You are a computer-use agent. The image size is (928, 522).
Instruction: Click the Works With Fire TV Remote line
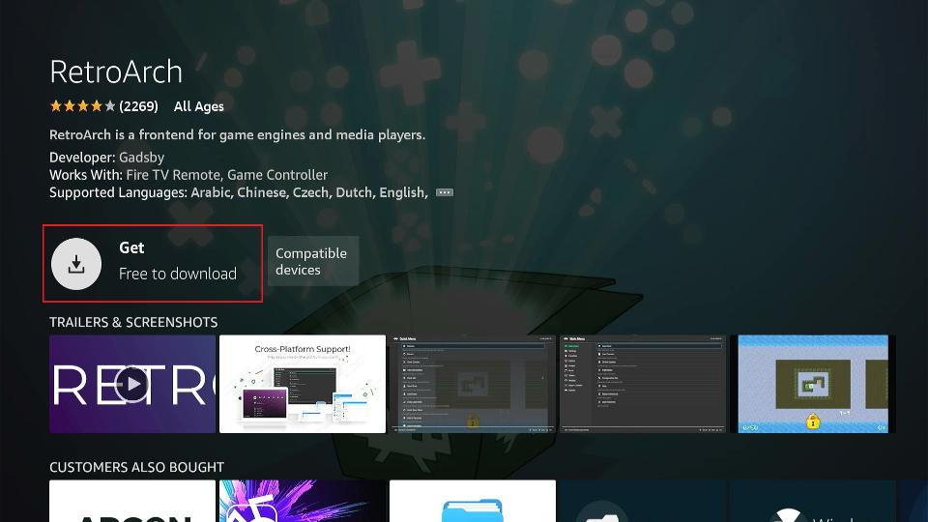pos(188,175)
